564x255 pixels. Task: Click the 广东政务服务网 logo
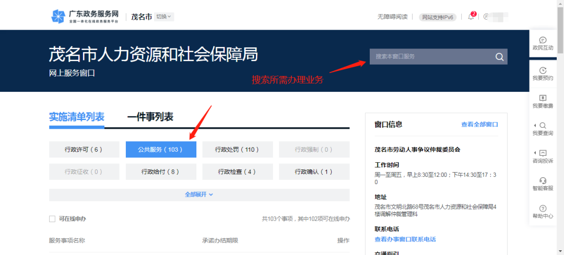pos(85,17)
